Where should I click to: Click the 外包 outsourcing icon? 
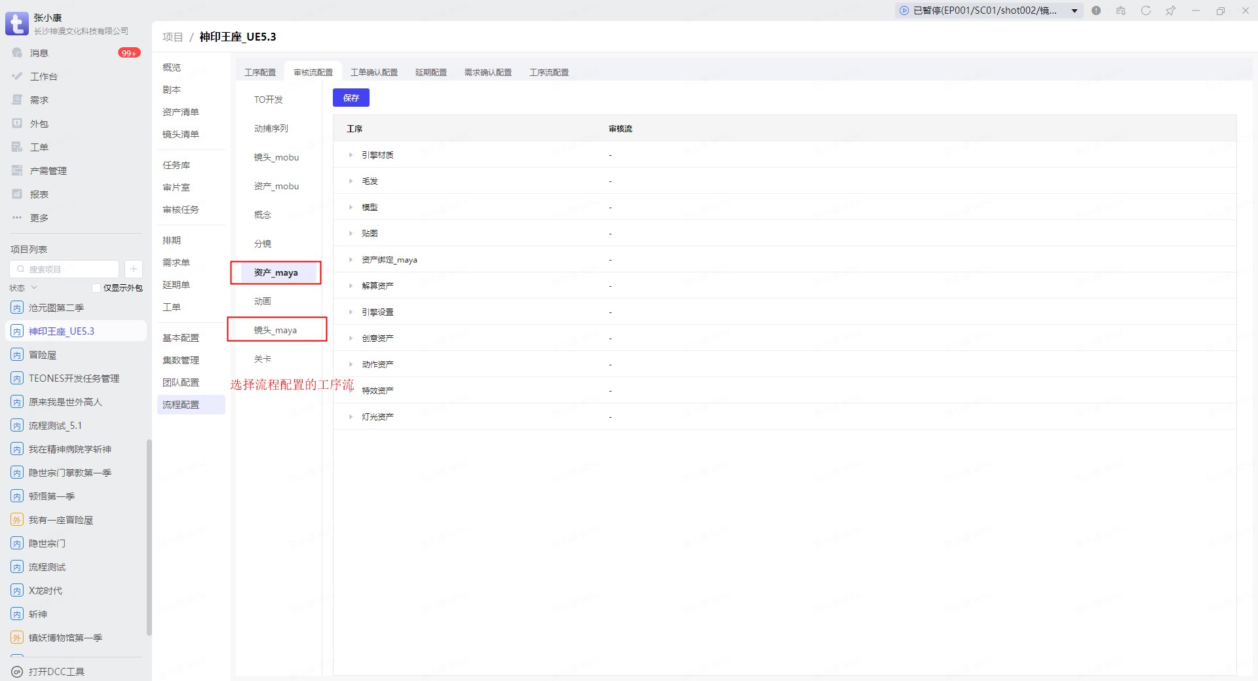pyautogui.click(x=18, y=124)
